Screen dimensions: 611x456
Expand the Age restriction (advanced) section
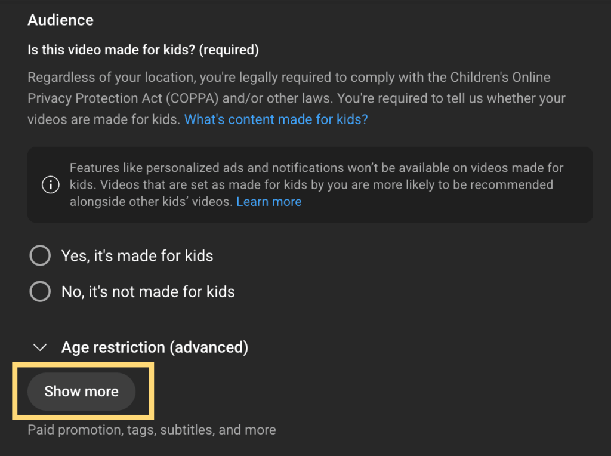[x=140, y=347]
